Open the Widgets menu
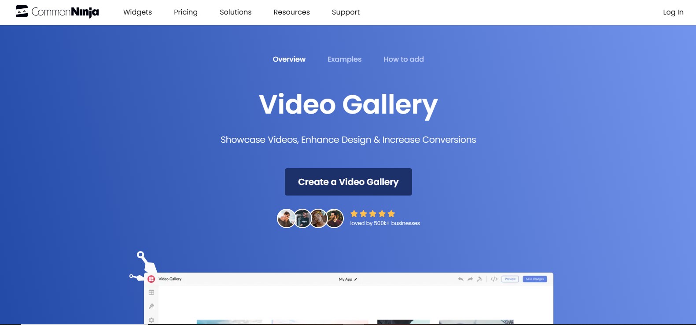 [x=137, y=12]
